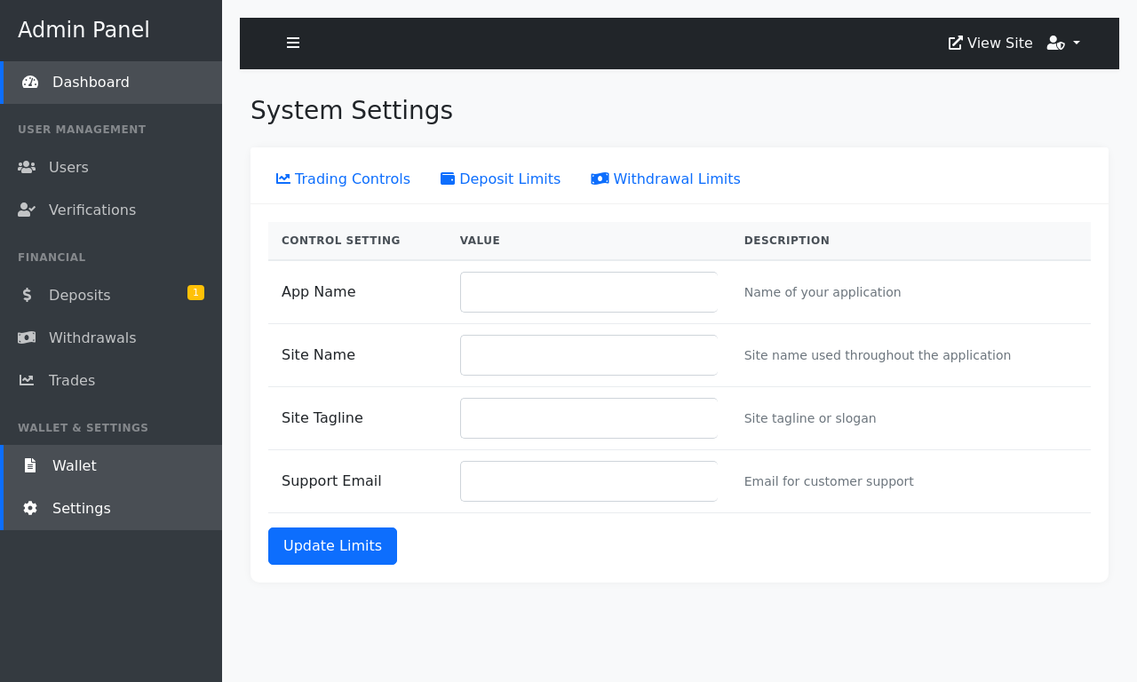
Task: Switch to the Withdrawal Limits tab
Action: tap(665, 178)
